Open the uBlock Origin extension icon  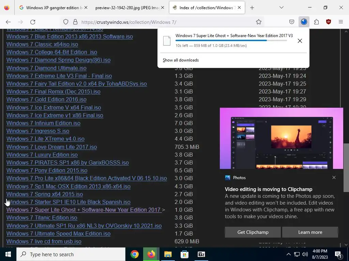[328, 22]
